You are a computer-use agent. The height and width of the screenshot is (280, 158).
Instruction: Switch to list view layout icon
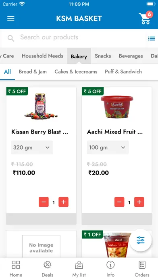152,38
